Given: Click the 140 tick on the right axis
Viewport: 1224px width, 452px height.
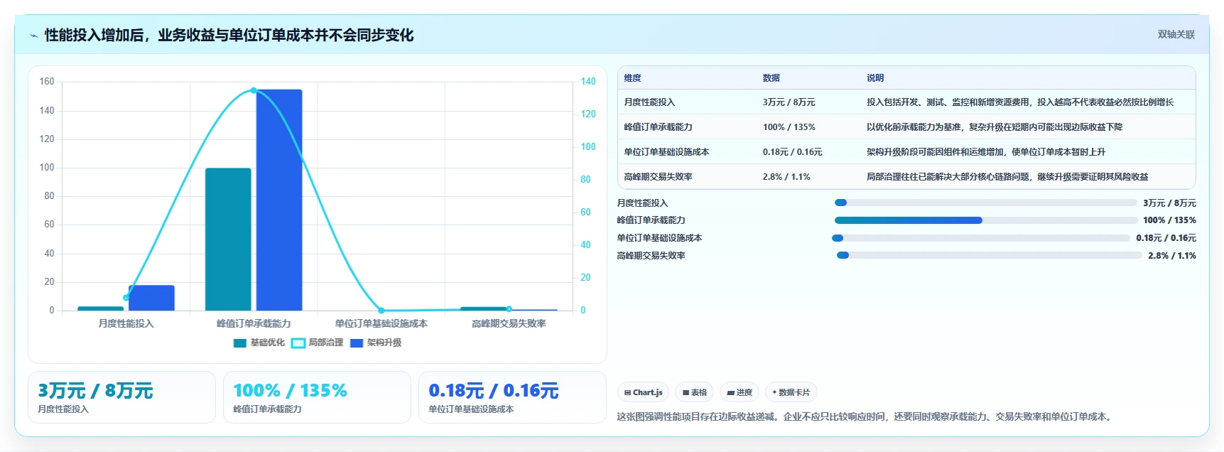Looking at the screenshot, I should tap(588, 82).
